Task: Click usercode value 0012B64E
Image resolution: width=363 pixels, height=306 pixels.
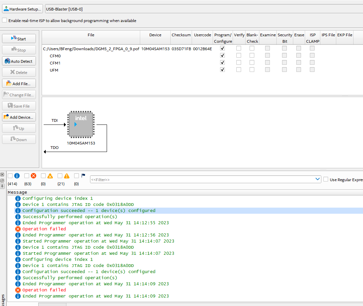Action: click(x=202, y=49)
